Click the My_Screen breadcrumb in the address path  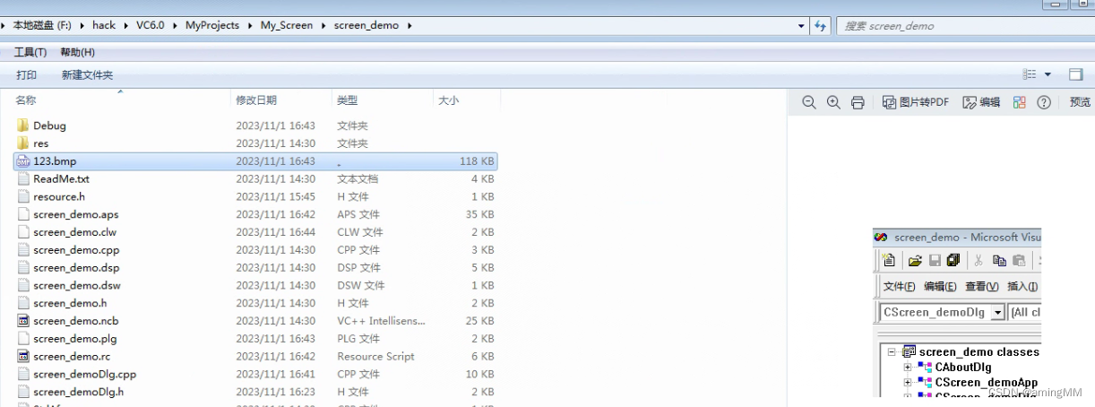click(x=287, y=25)
